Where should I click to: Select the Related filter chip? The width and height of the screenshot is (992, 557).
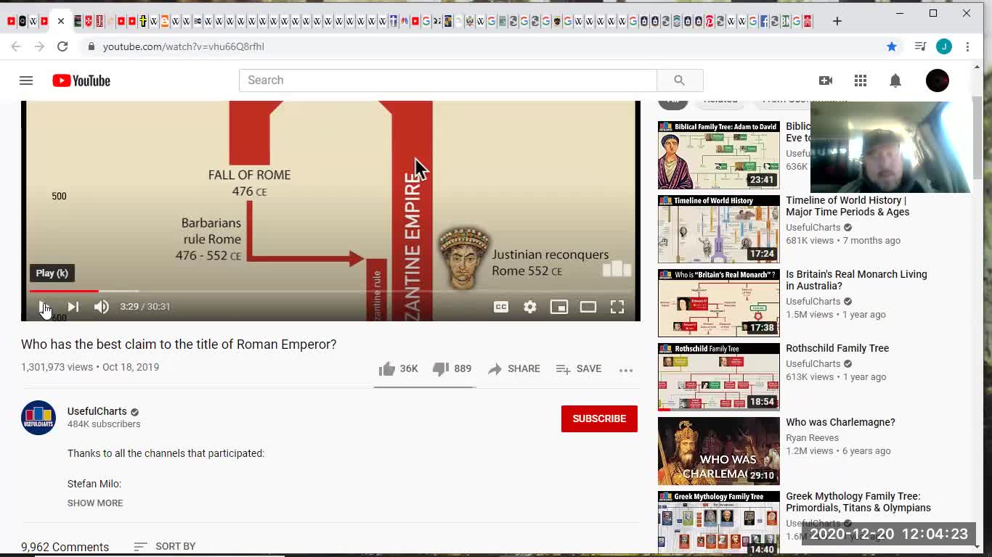(x=720, y=102)
